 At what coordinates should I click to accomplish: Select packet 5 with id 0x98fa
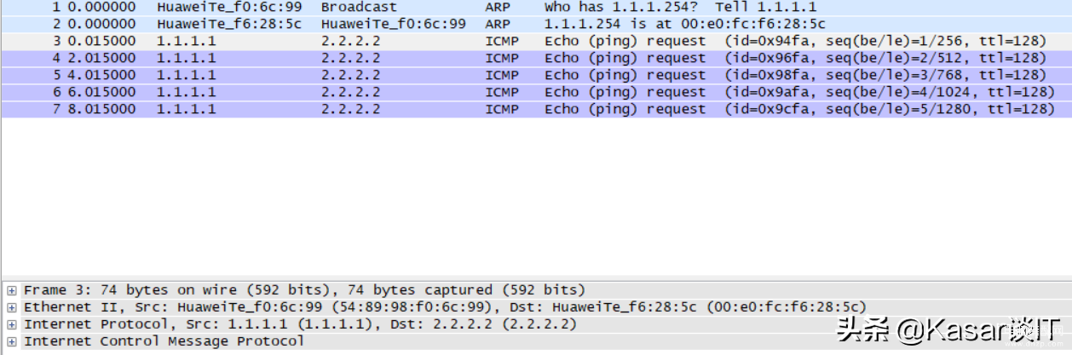point(536,75)
